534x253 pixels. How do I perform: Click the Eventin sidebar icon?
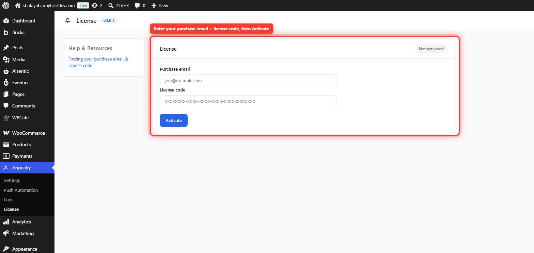coord(6,83)
